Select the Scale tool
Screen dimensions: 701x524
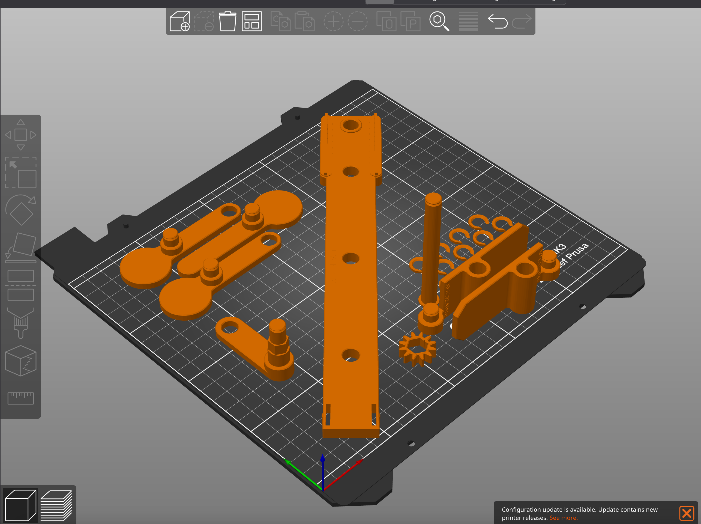[x=21, y=172]
